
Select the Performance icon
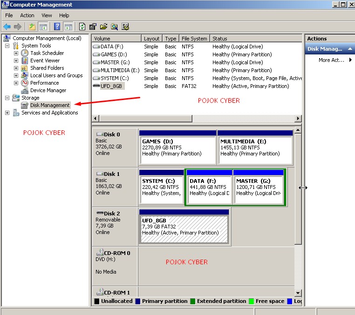24,83
